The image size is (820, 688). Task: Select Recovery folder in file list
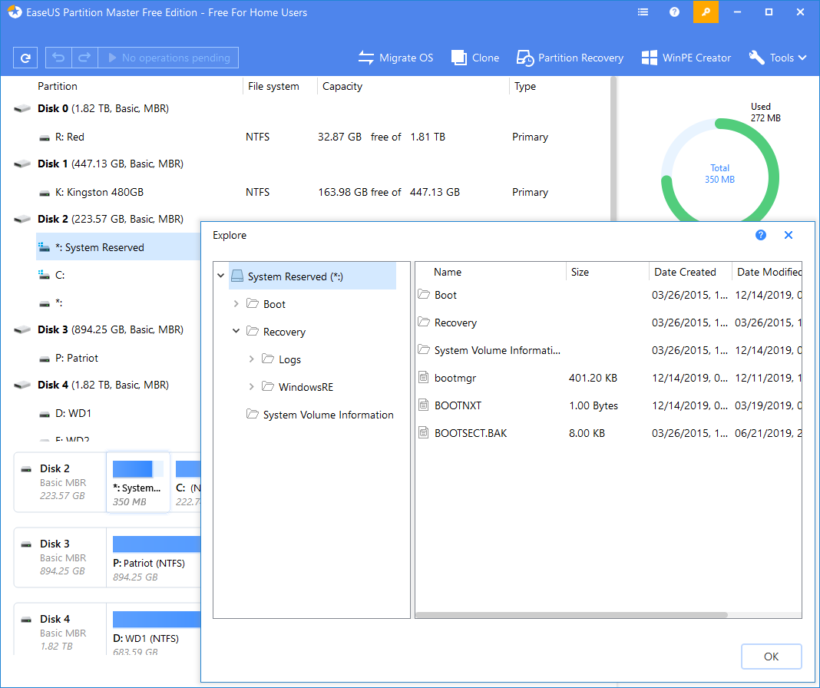pos(610,322)
